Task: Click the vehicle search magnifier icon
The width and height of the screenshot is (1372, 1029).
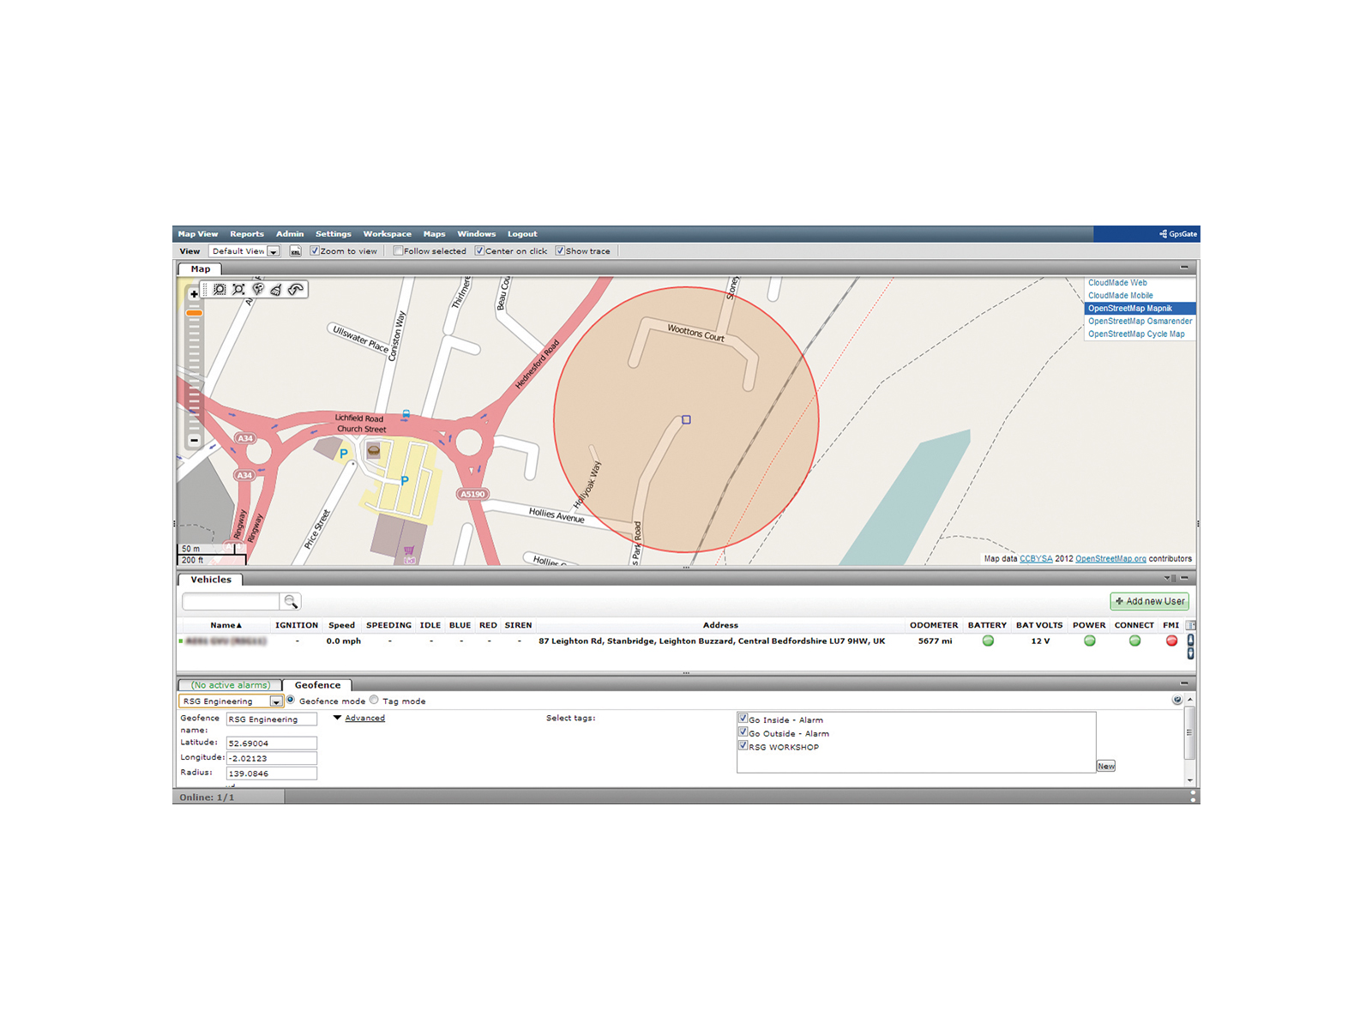Action: point(291,601)
